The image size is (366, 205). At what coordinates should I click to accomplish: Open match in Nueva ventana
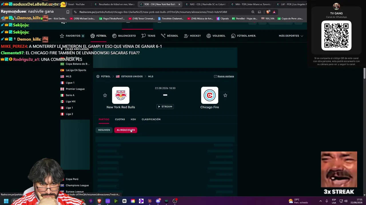pyautogui.click(x=224, y=76)
